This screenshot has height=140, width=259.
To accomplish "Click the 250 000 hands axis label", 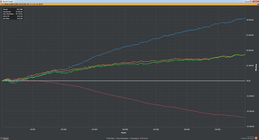I will (156, 129).
